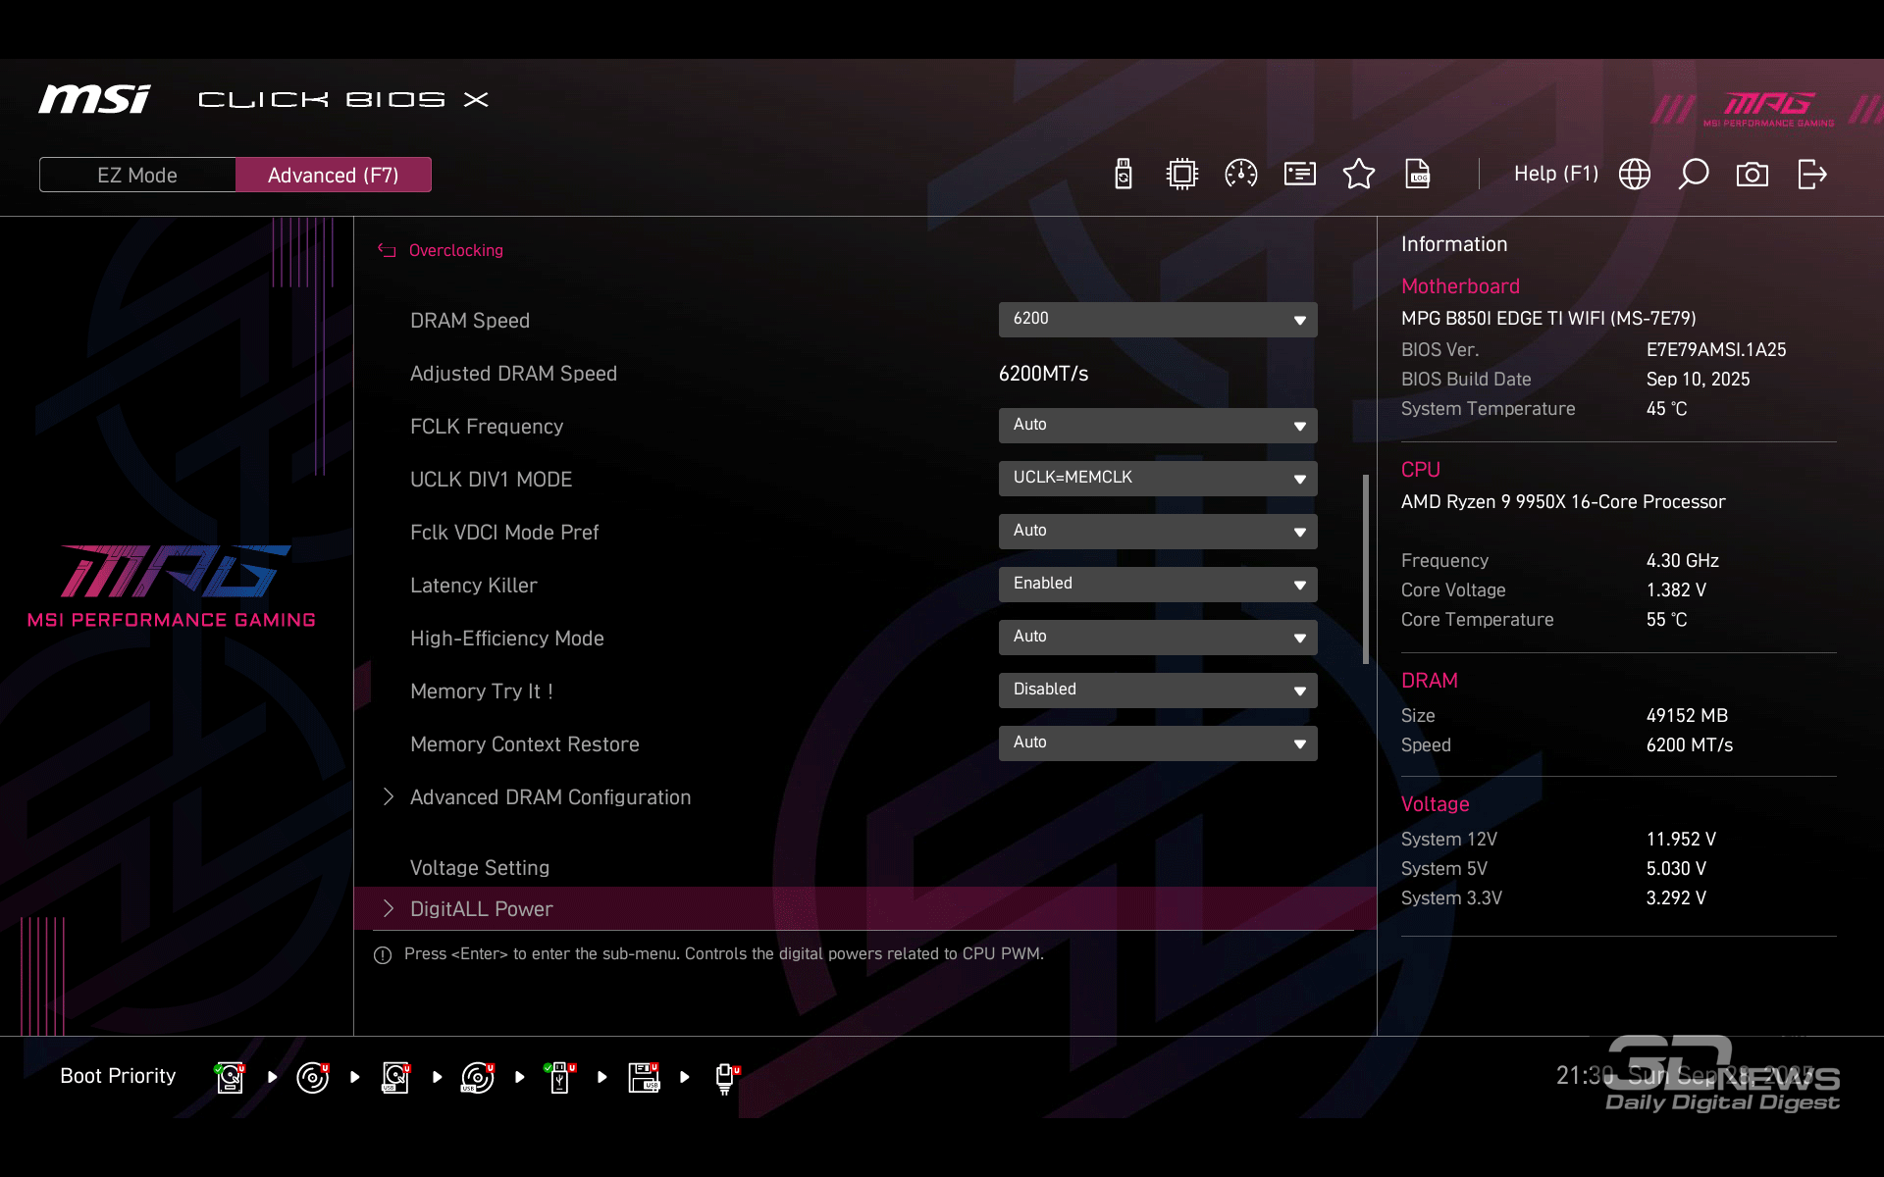Screen dimensions: 1884x1177
Task: Open the search magnifier icon
Action: click(1694, 175)
